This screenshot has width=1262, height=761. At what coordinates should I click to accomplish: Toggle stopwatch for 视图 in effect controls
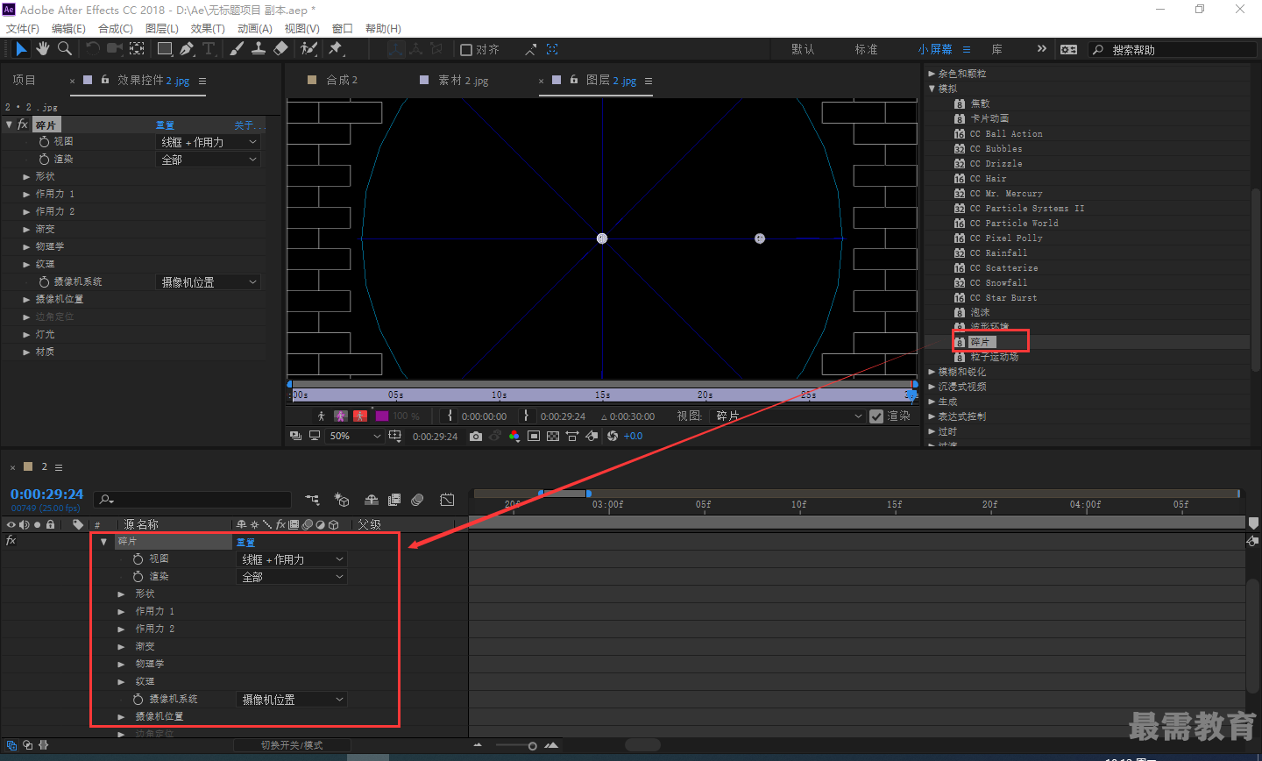pyautogui.click(x=44, y=141)
